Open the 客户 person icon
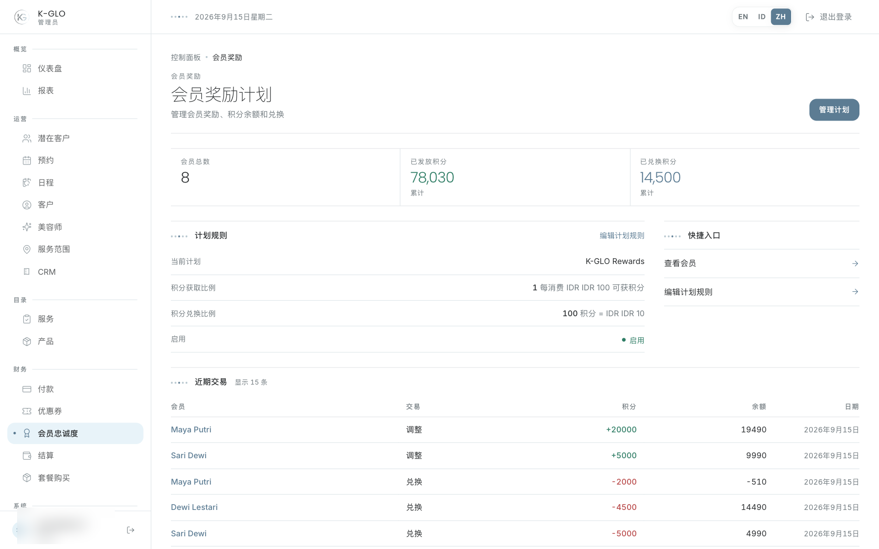Viewport: 879px width, 549px height. coord(27,205)
